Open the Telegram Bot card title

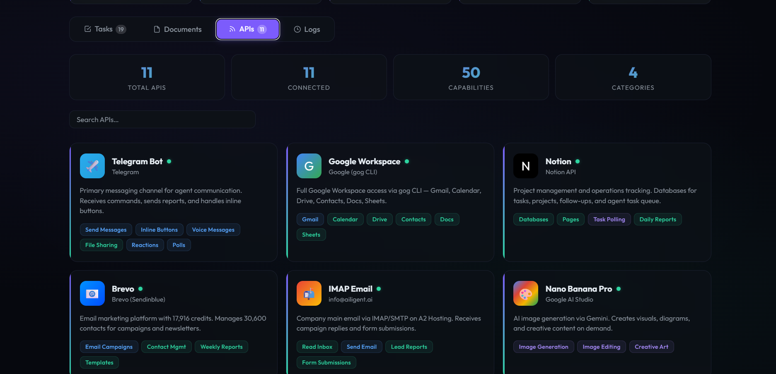137,161
